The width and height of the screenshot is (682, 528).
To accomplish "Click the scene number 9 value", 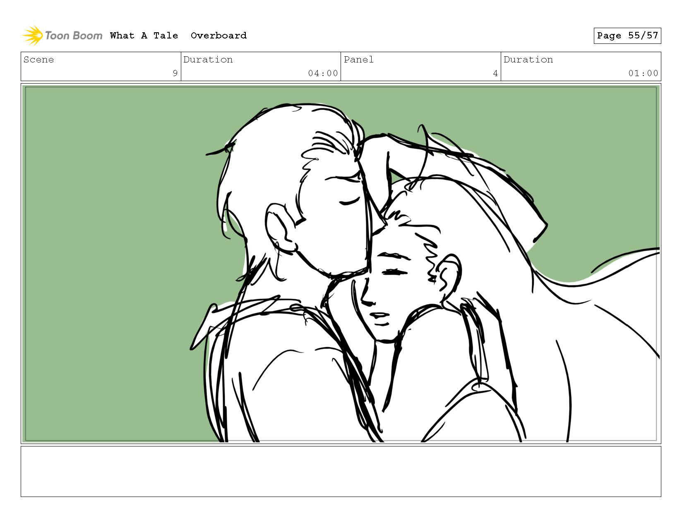I will pos(175,73).
